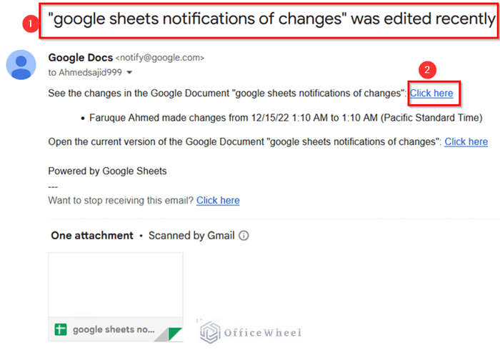Viewport: 500px width, 360px height.
Task: Click the unsubscribe "Click here" link
Action: tap(218, 200)
